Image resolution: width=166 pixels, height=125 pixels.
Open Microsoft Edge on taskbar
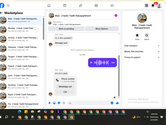click(20, 112)
